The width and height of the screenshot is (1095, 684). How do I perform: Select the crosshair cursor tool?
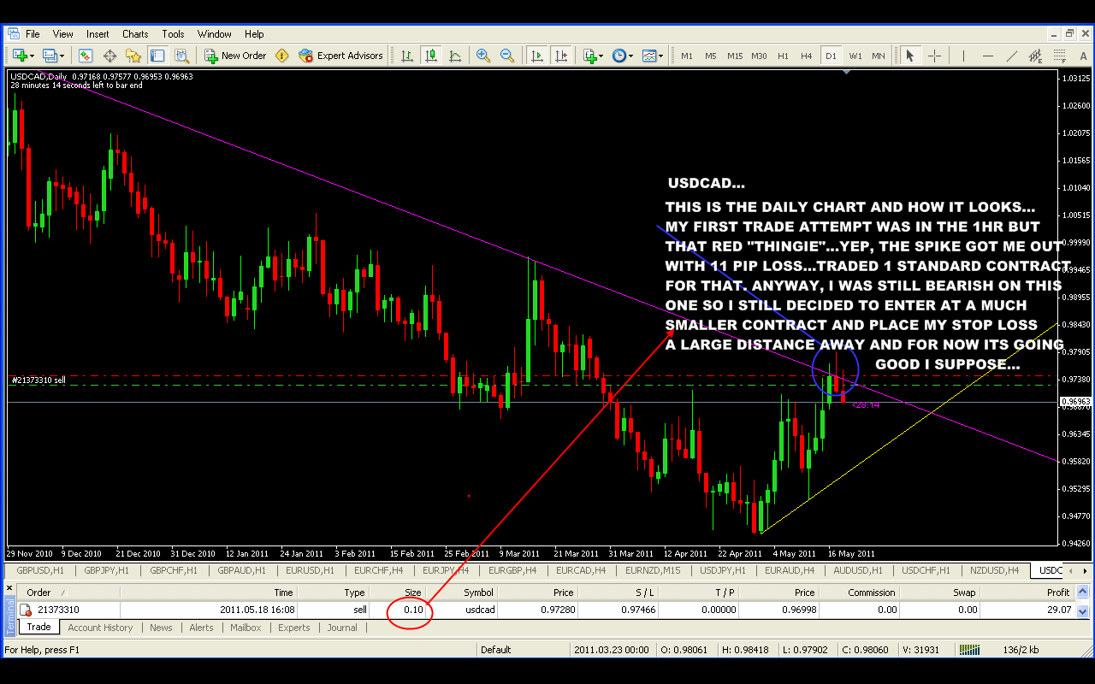point(934,56)
